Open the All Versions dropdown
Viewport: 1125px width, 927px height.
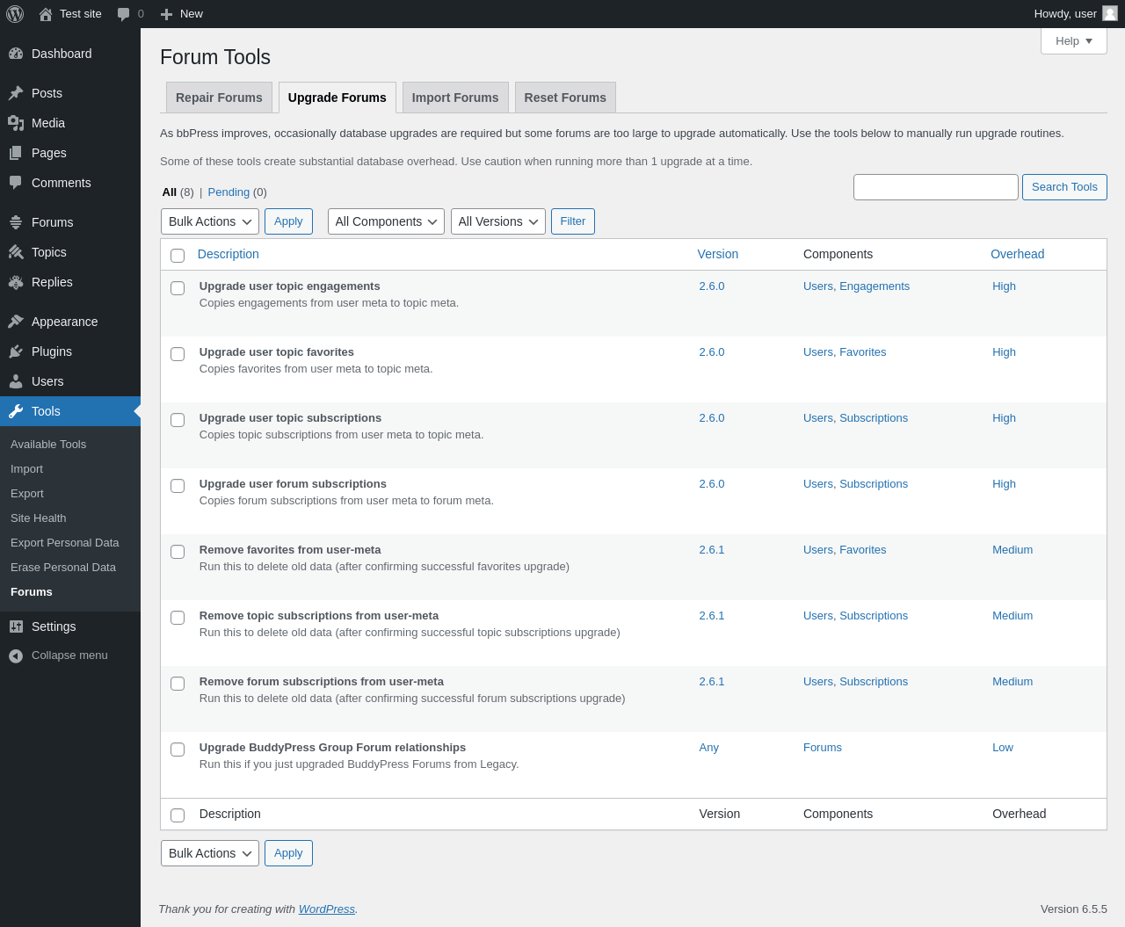point(497,221)
